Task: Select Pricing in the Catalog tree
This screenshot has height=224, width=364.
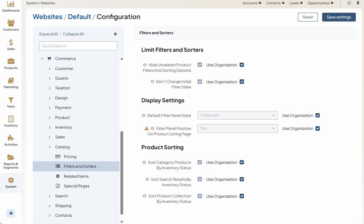Action: coord(70,156)
